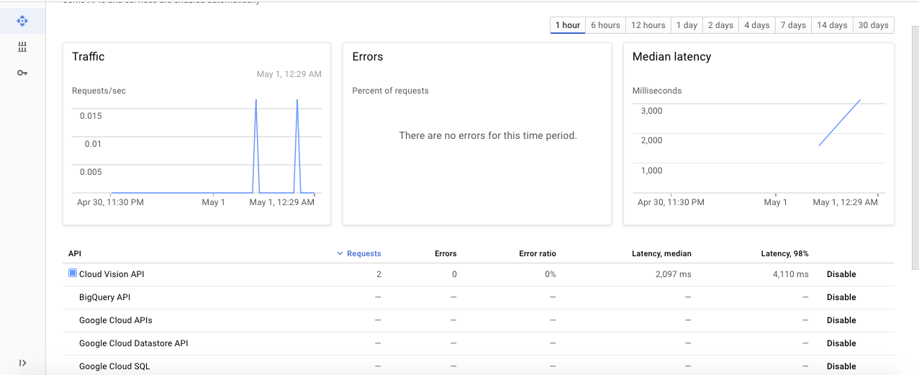Screen dimensions: 919x375
Task: Click the Milliseconds axis label
Action: [657, 91]
